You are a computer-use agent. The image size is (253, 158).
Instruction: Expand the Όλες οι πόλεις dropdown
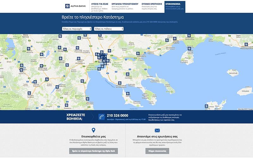point(108,29)
